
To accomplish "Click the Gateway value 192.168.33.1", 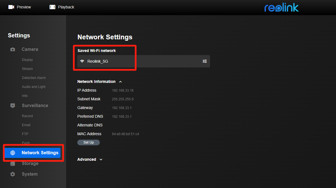I will pyautogui.click(x=122, y=108).
